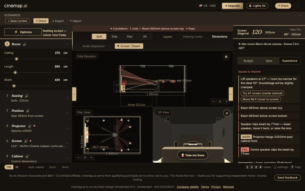Click the Upgrade button

coord(232,6)
